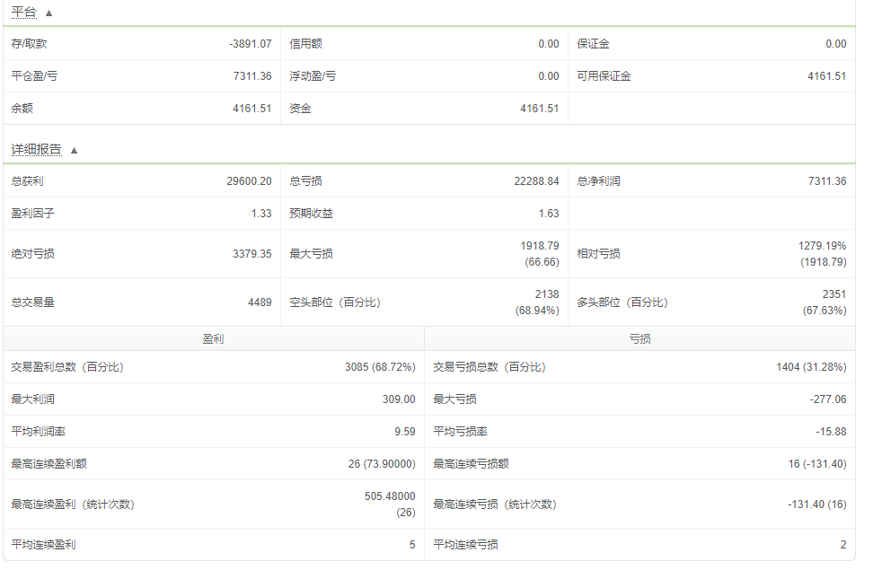Click the 空头部位 (百分比) label
This screenshot has height=570, width=873.
point(335,303)
